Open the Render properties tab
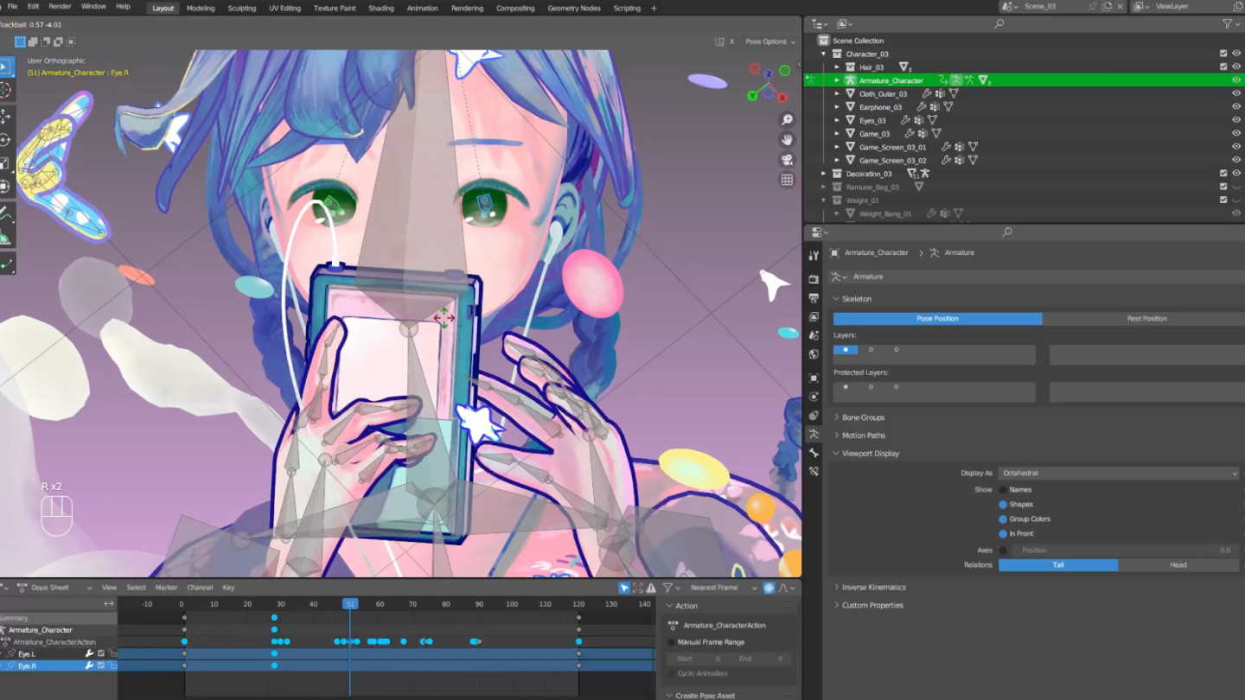Viewport: 1245px width, 700px height. point(814,279)
